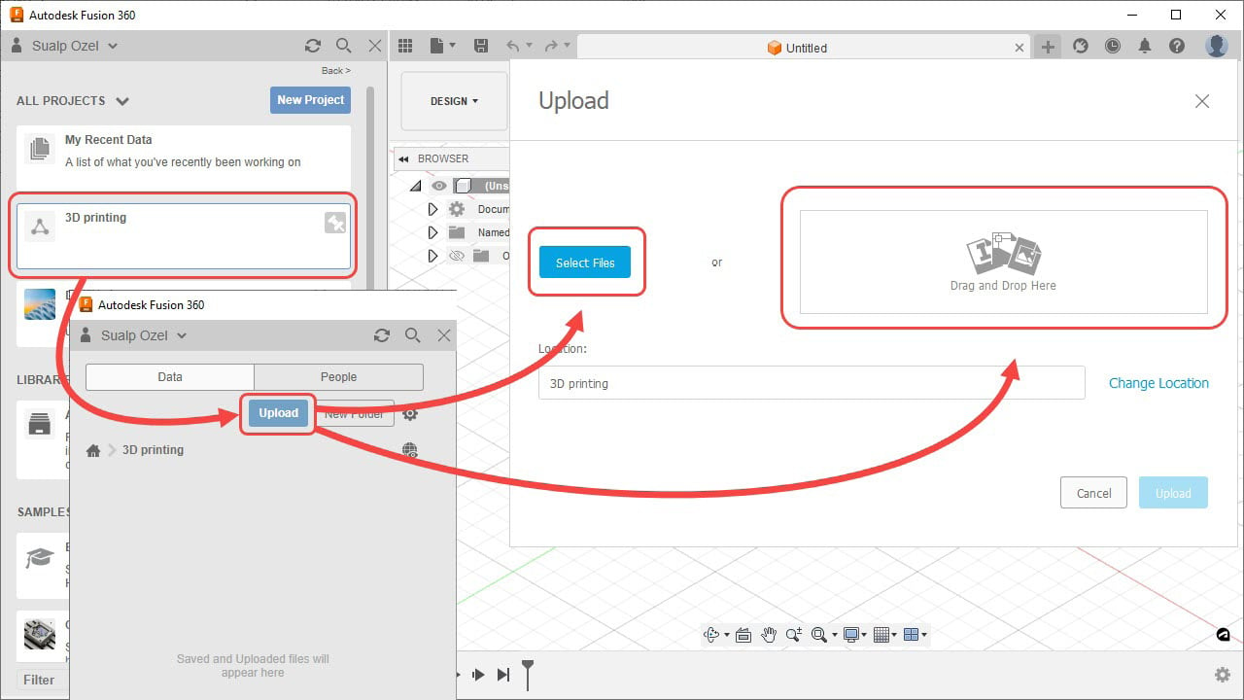
Task: Open the Job Status clock icon
Action: click(1113, 46)
